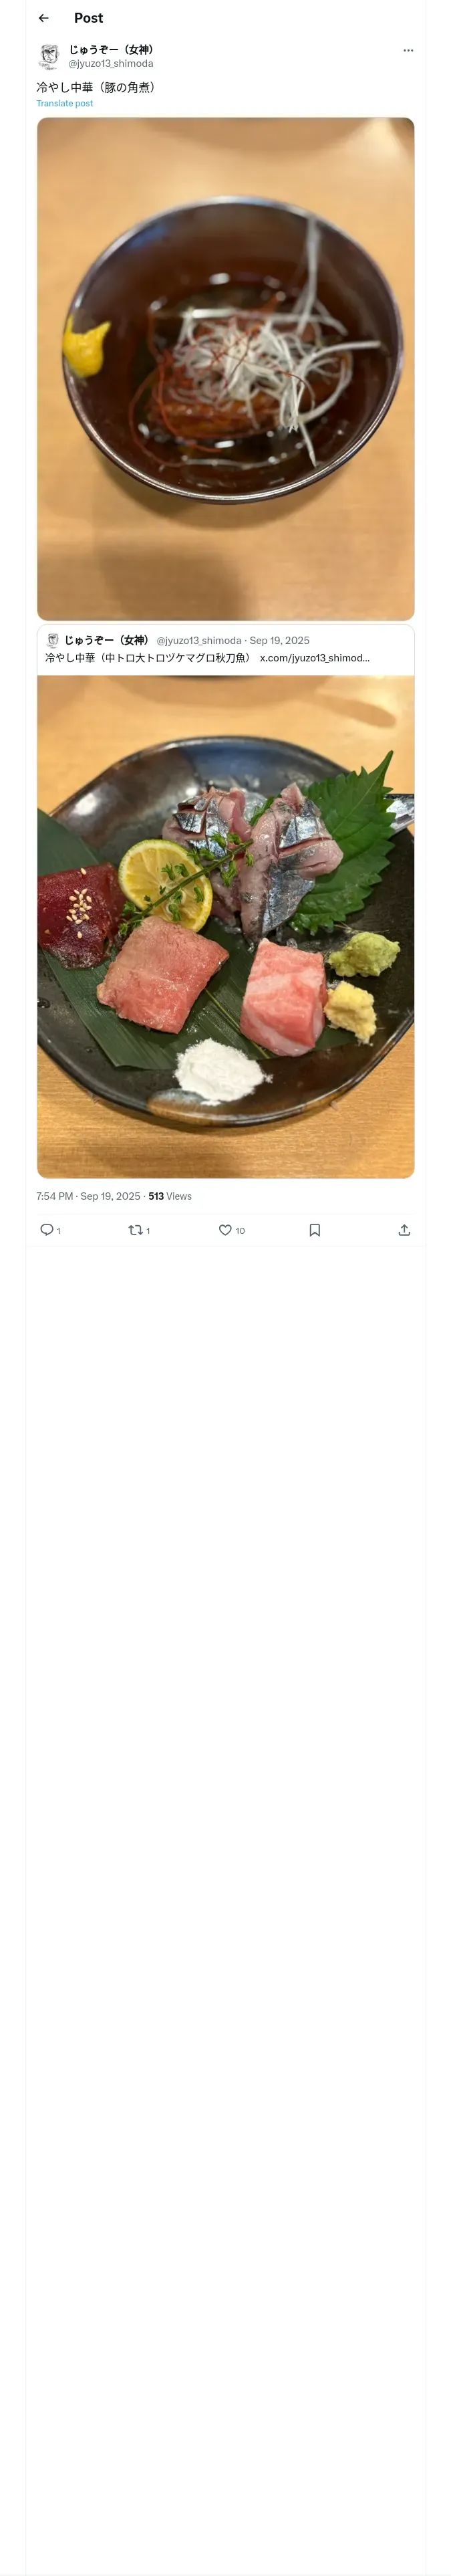The image size is (451, 2576).
Task: Open the x.com/jyuzo13_shimod... link in quote
Action: pos(314,657)
